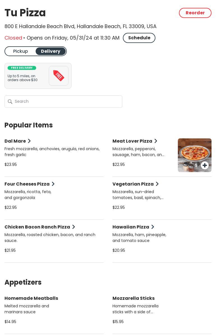216x336 pixels.
Task: Click the plus icon on Meat Lover Pizza photo
Action: 205,165
